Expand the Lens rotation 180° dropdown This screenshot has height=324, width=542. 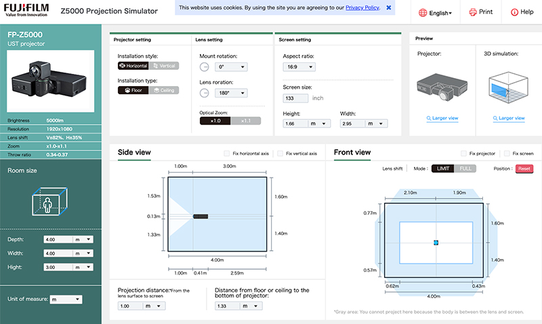(231, 93)
